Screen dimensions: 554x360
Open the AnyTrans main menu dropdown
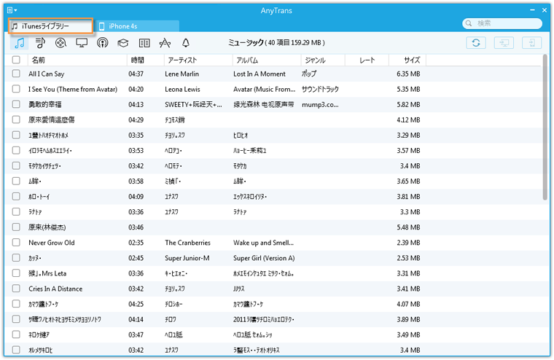[x=12, y=10]
